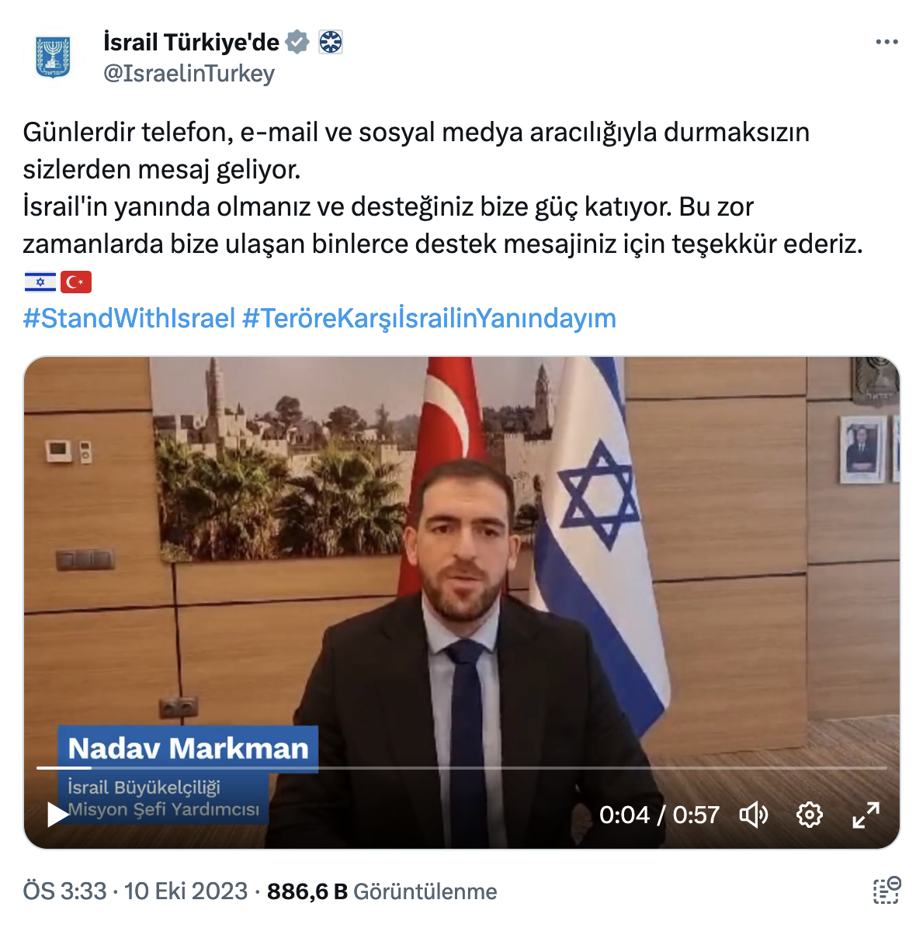
Task: Open the İsrail Türkiye'de profile avatar
Action: coord(53,57)
